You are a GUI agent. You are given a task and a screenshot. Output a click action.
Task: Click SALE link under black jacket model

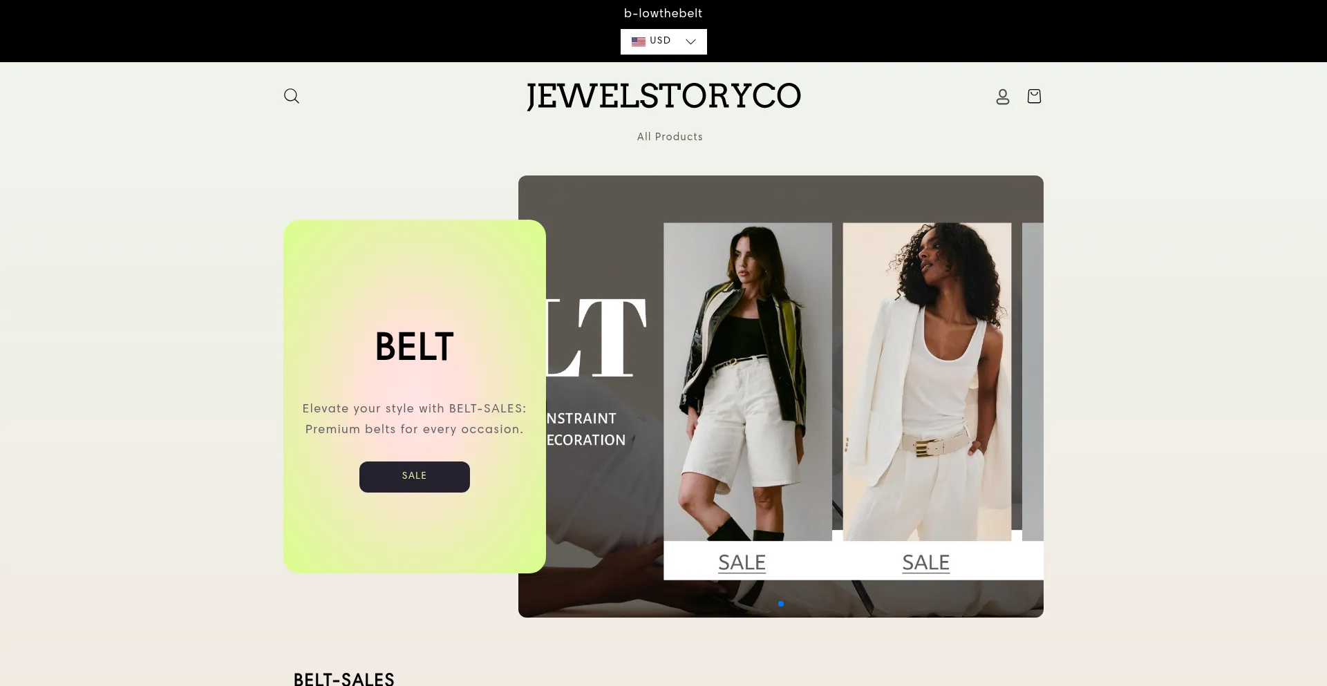click(742, 562)
